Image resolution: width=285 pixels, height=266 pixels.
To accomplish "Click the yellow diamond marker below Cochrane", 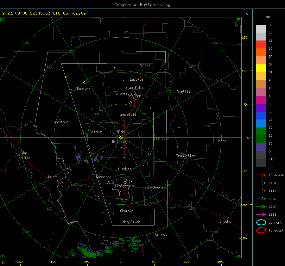I will click(109, 182).
